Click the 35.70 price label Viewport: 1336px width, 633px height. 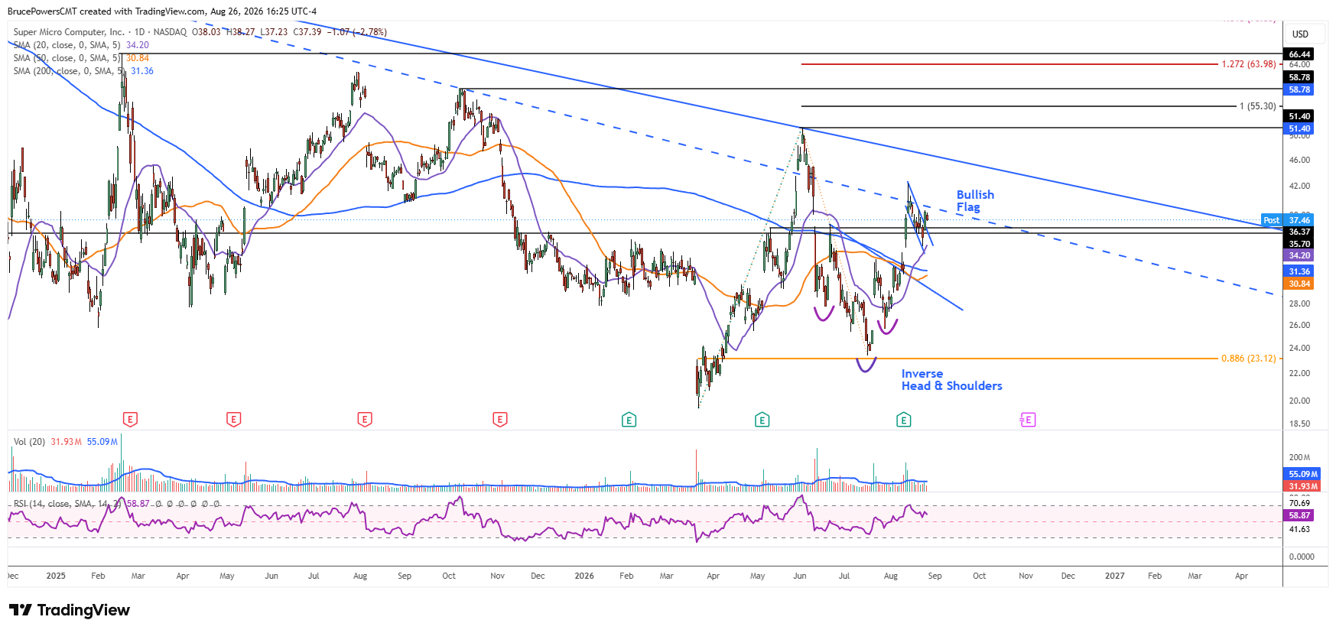[x=1299, y=244]
